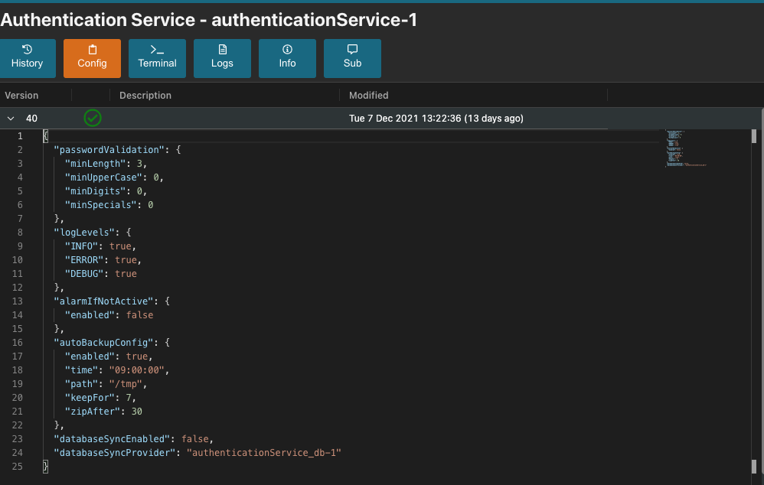Open the Terminal tab

tap(157, 58)
